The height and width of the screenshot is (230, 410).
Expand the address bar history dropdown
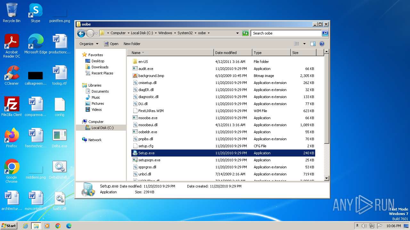pos(237,33)
